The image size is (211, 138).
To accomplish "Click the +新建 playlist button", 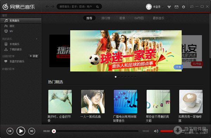I will tap(34, 56).
